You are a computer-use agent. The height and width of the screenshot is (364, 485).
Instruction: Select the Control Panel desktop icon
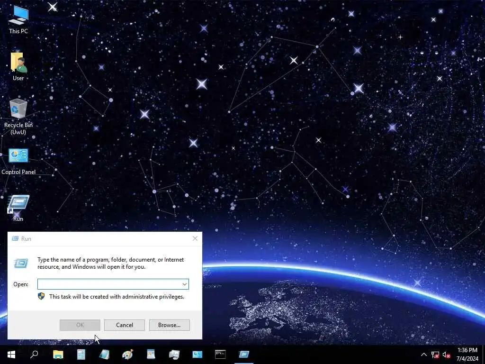pos(18,162)
